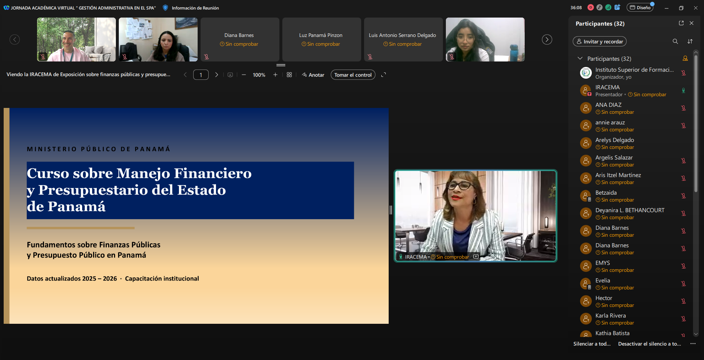Open Información de Reunión shield icon

165,8
